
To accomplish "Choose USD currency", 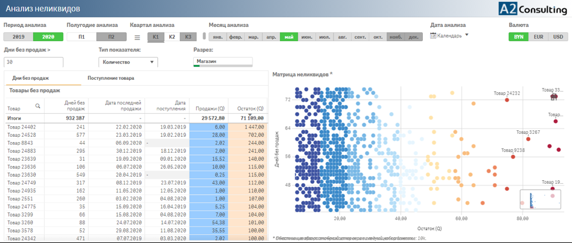I will coord(558,37).
